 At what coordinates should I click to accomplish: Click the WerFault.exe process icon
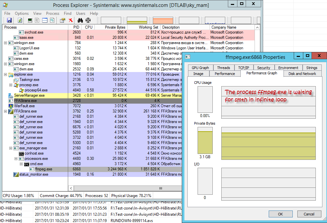coord(11,106)
